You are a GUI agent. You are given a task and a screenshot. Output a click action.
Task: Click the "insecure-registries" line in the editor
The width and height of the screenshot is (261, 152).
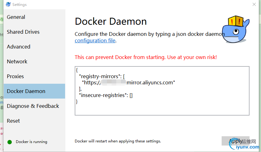106,95
